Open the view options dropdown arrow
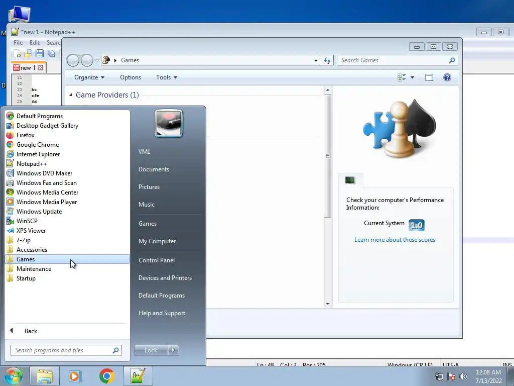Image resolution: width=514 pixels, height=386 pixels. click(413, 77)
